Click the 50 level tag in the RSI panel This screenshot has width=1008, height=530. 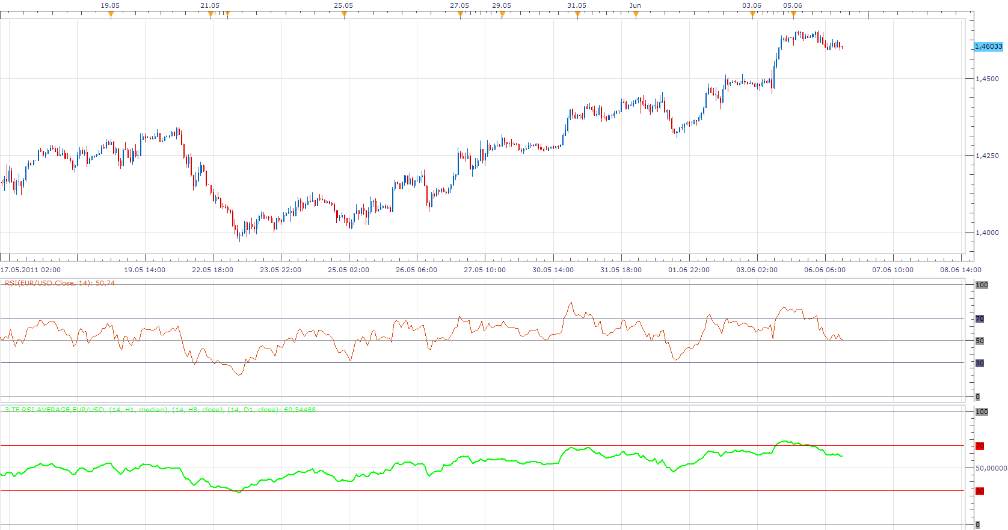tap(980, 341)
